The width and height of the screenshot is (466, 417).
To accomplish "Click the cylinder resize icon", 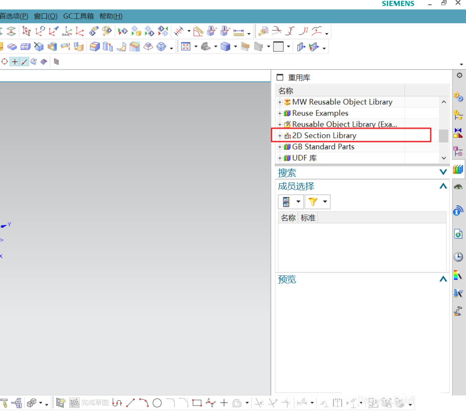I will click(x=108, y=47).
